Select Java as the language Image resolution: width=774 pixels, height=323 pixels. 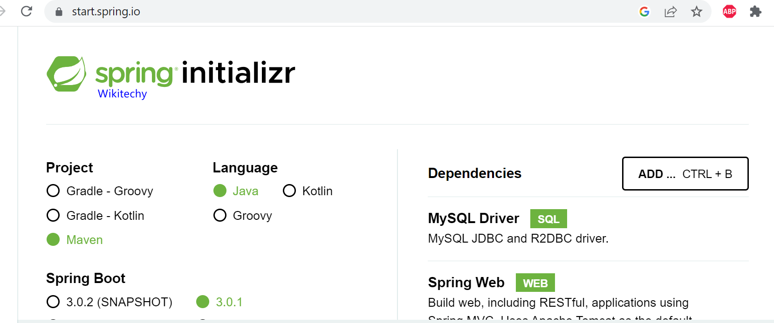(x=236, y=191)
